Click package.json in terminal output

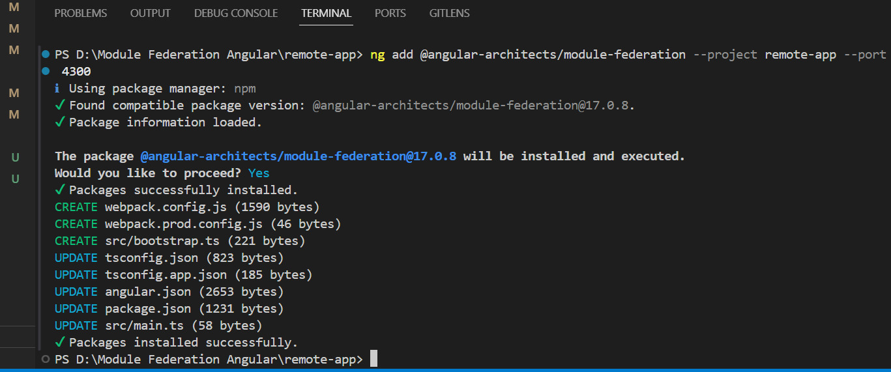point(148,309)
